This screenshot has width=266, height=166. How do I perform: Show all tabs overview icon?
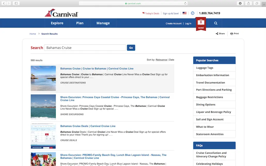(x=257, y=3)
